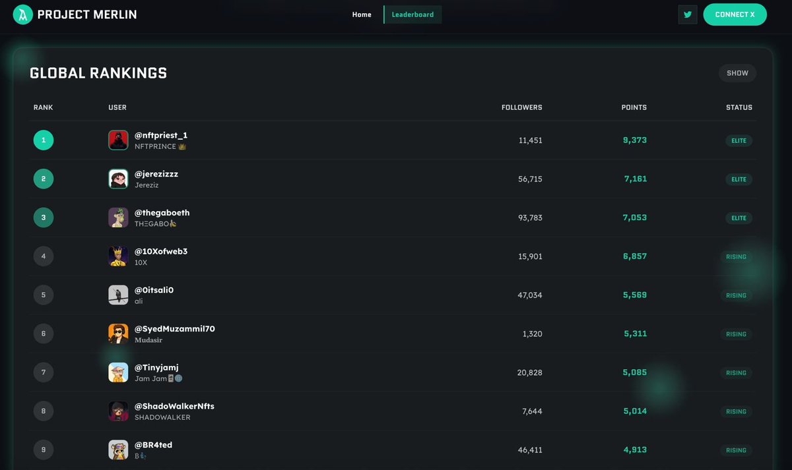Click the 7,053 points value
Viewport: 792px width, 470px height.
635,218
